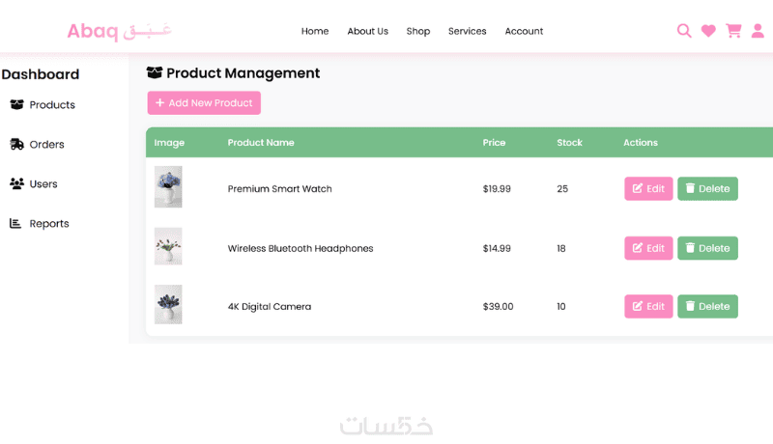Screen dimensions: 773x444
Task: Open the 4K Digital Camera thumbnail image
Action: (x=168, y=304)
